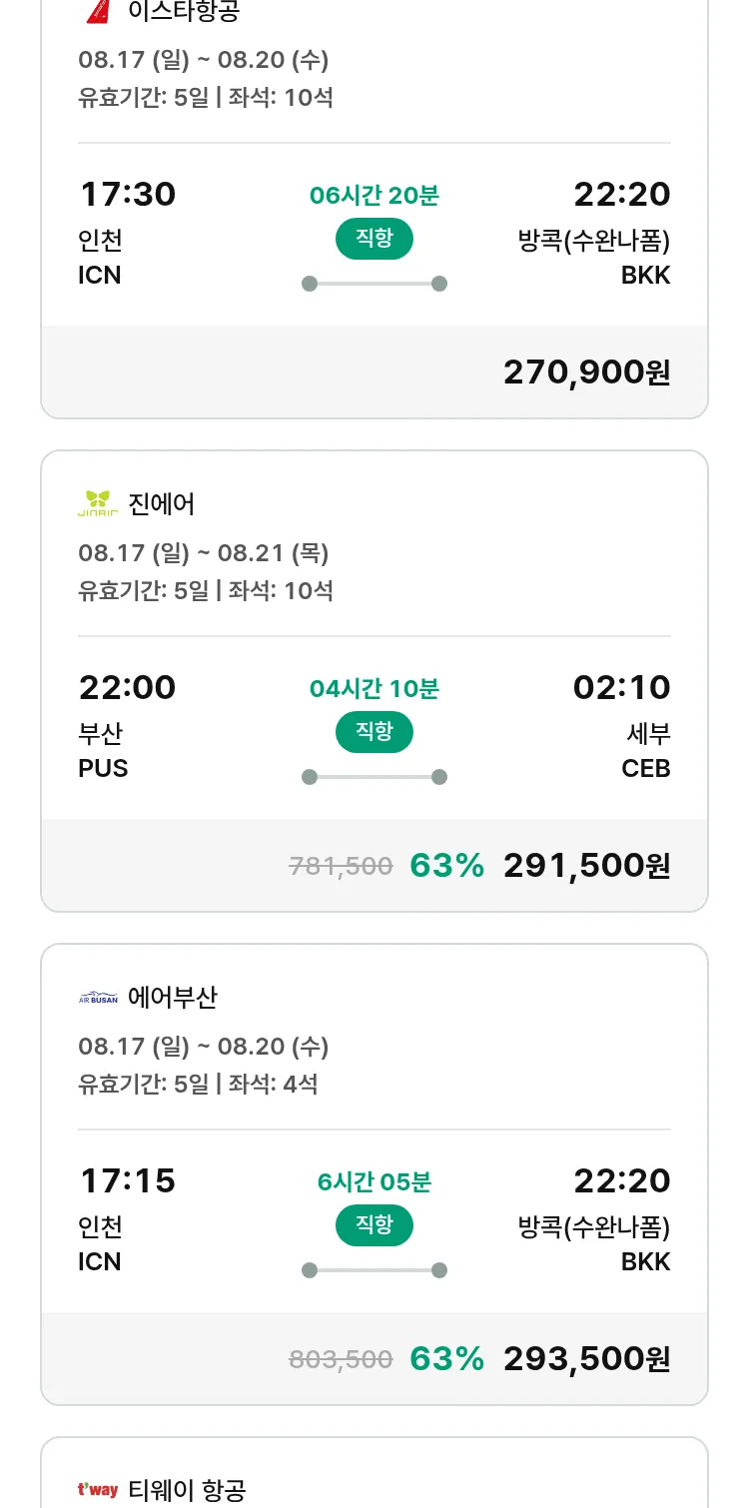The height and width of the screenshot is (1508, 749).
Task: Tap the 08.17 ~ 08.21 date range
Action: tap(204, 553)
